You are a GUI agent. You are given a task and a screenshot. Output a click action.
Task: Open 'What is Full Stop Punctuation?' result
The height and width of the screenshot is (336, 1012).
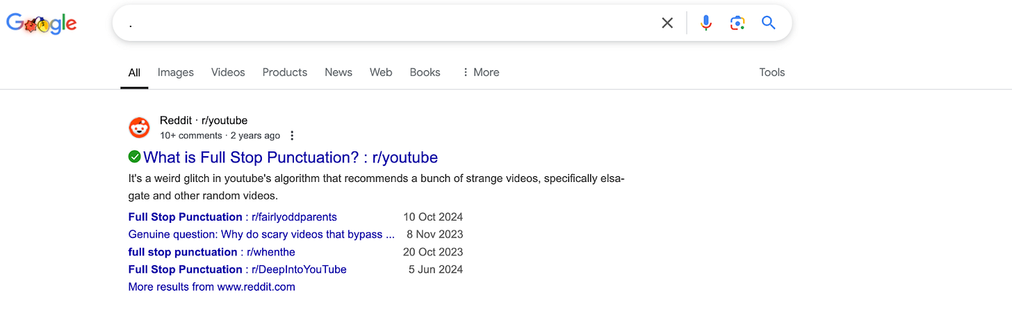click(x=291, y=157)
